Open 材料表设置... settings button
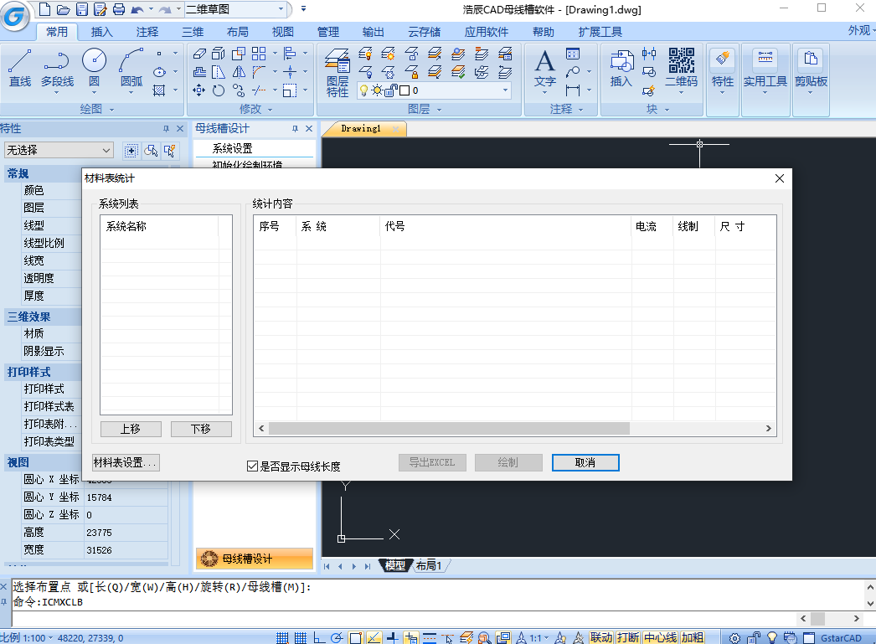The height and width of the screenshot is (644, 876). click(126, 462)
